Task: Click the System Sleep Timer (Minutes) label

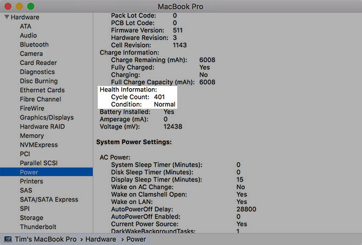Action: 157,165
